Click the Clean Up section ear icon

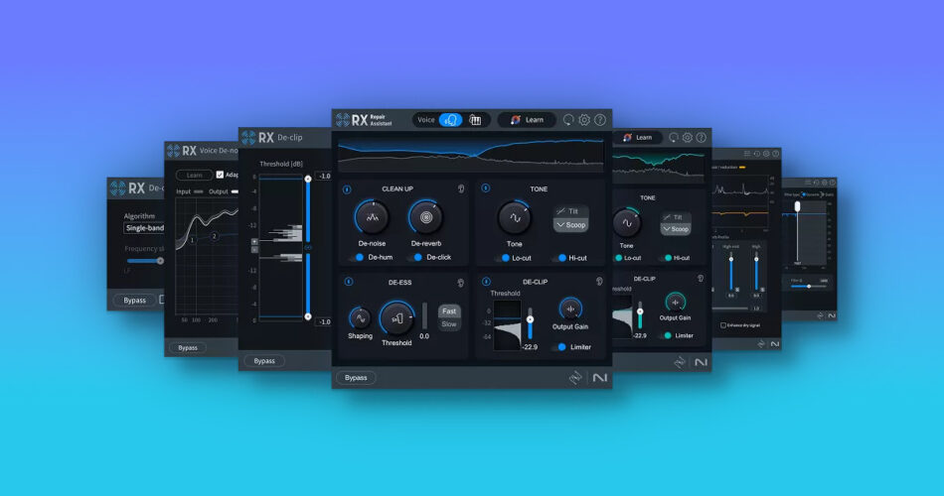point(462,188)
